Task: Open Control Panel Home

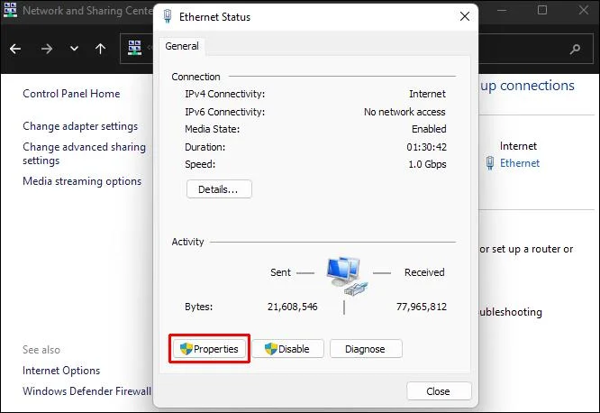Action: (71, 94)
